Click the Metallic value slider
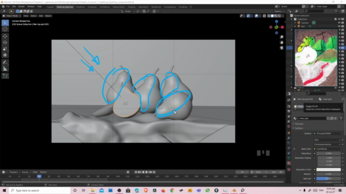This screenshot has width=346, height=194. [329, 174]
